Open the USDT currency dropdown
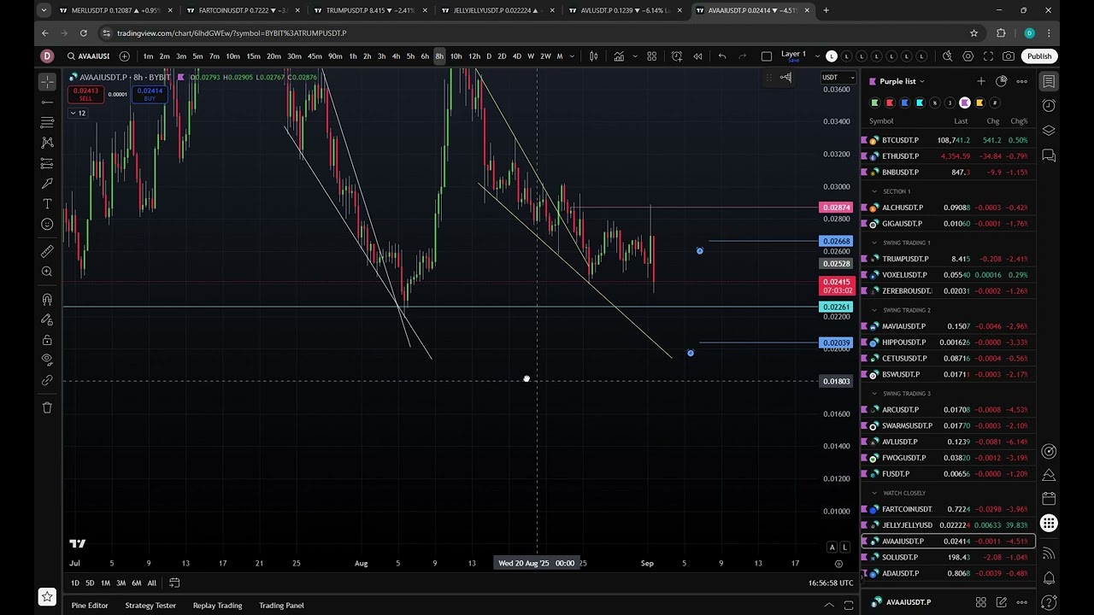Image resolution: width=1094 pixels, height=615 pixels. 838,77
